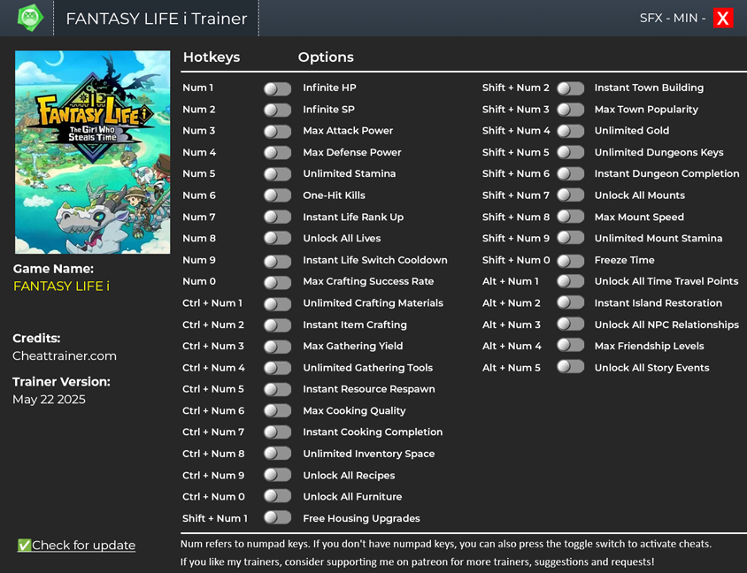Screen dimensions: 747x573
Task: Click MIN to minimize the trainer
Action: point(686,18)
